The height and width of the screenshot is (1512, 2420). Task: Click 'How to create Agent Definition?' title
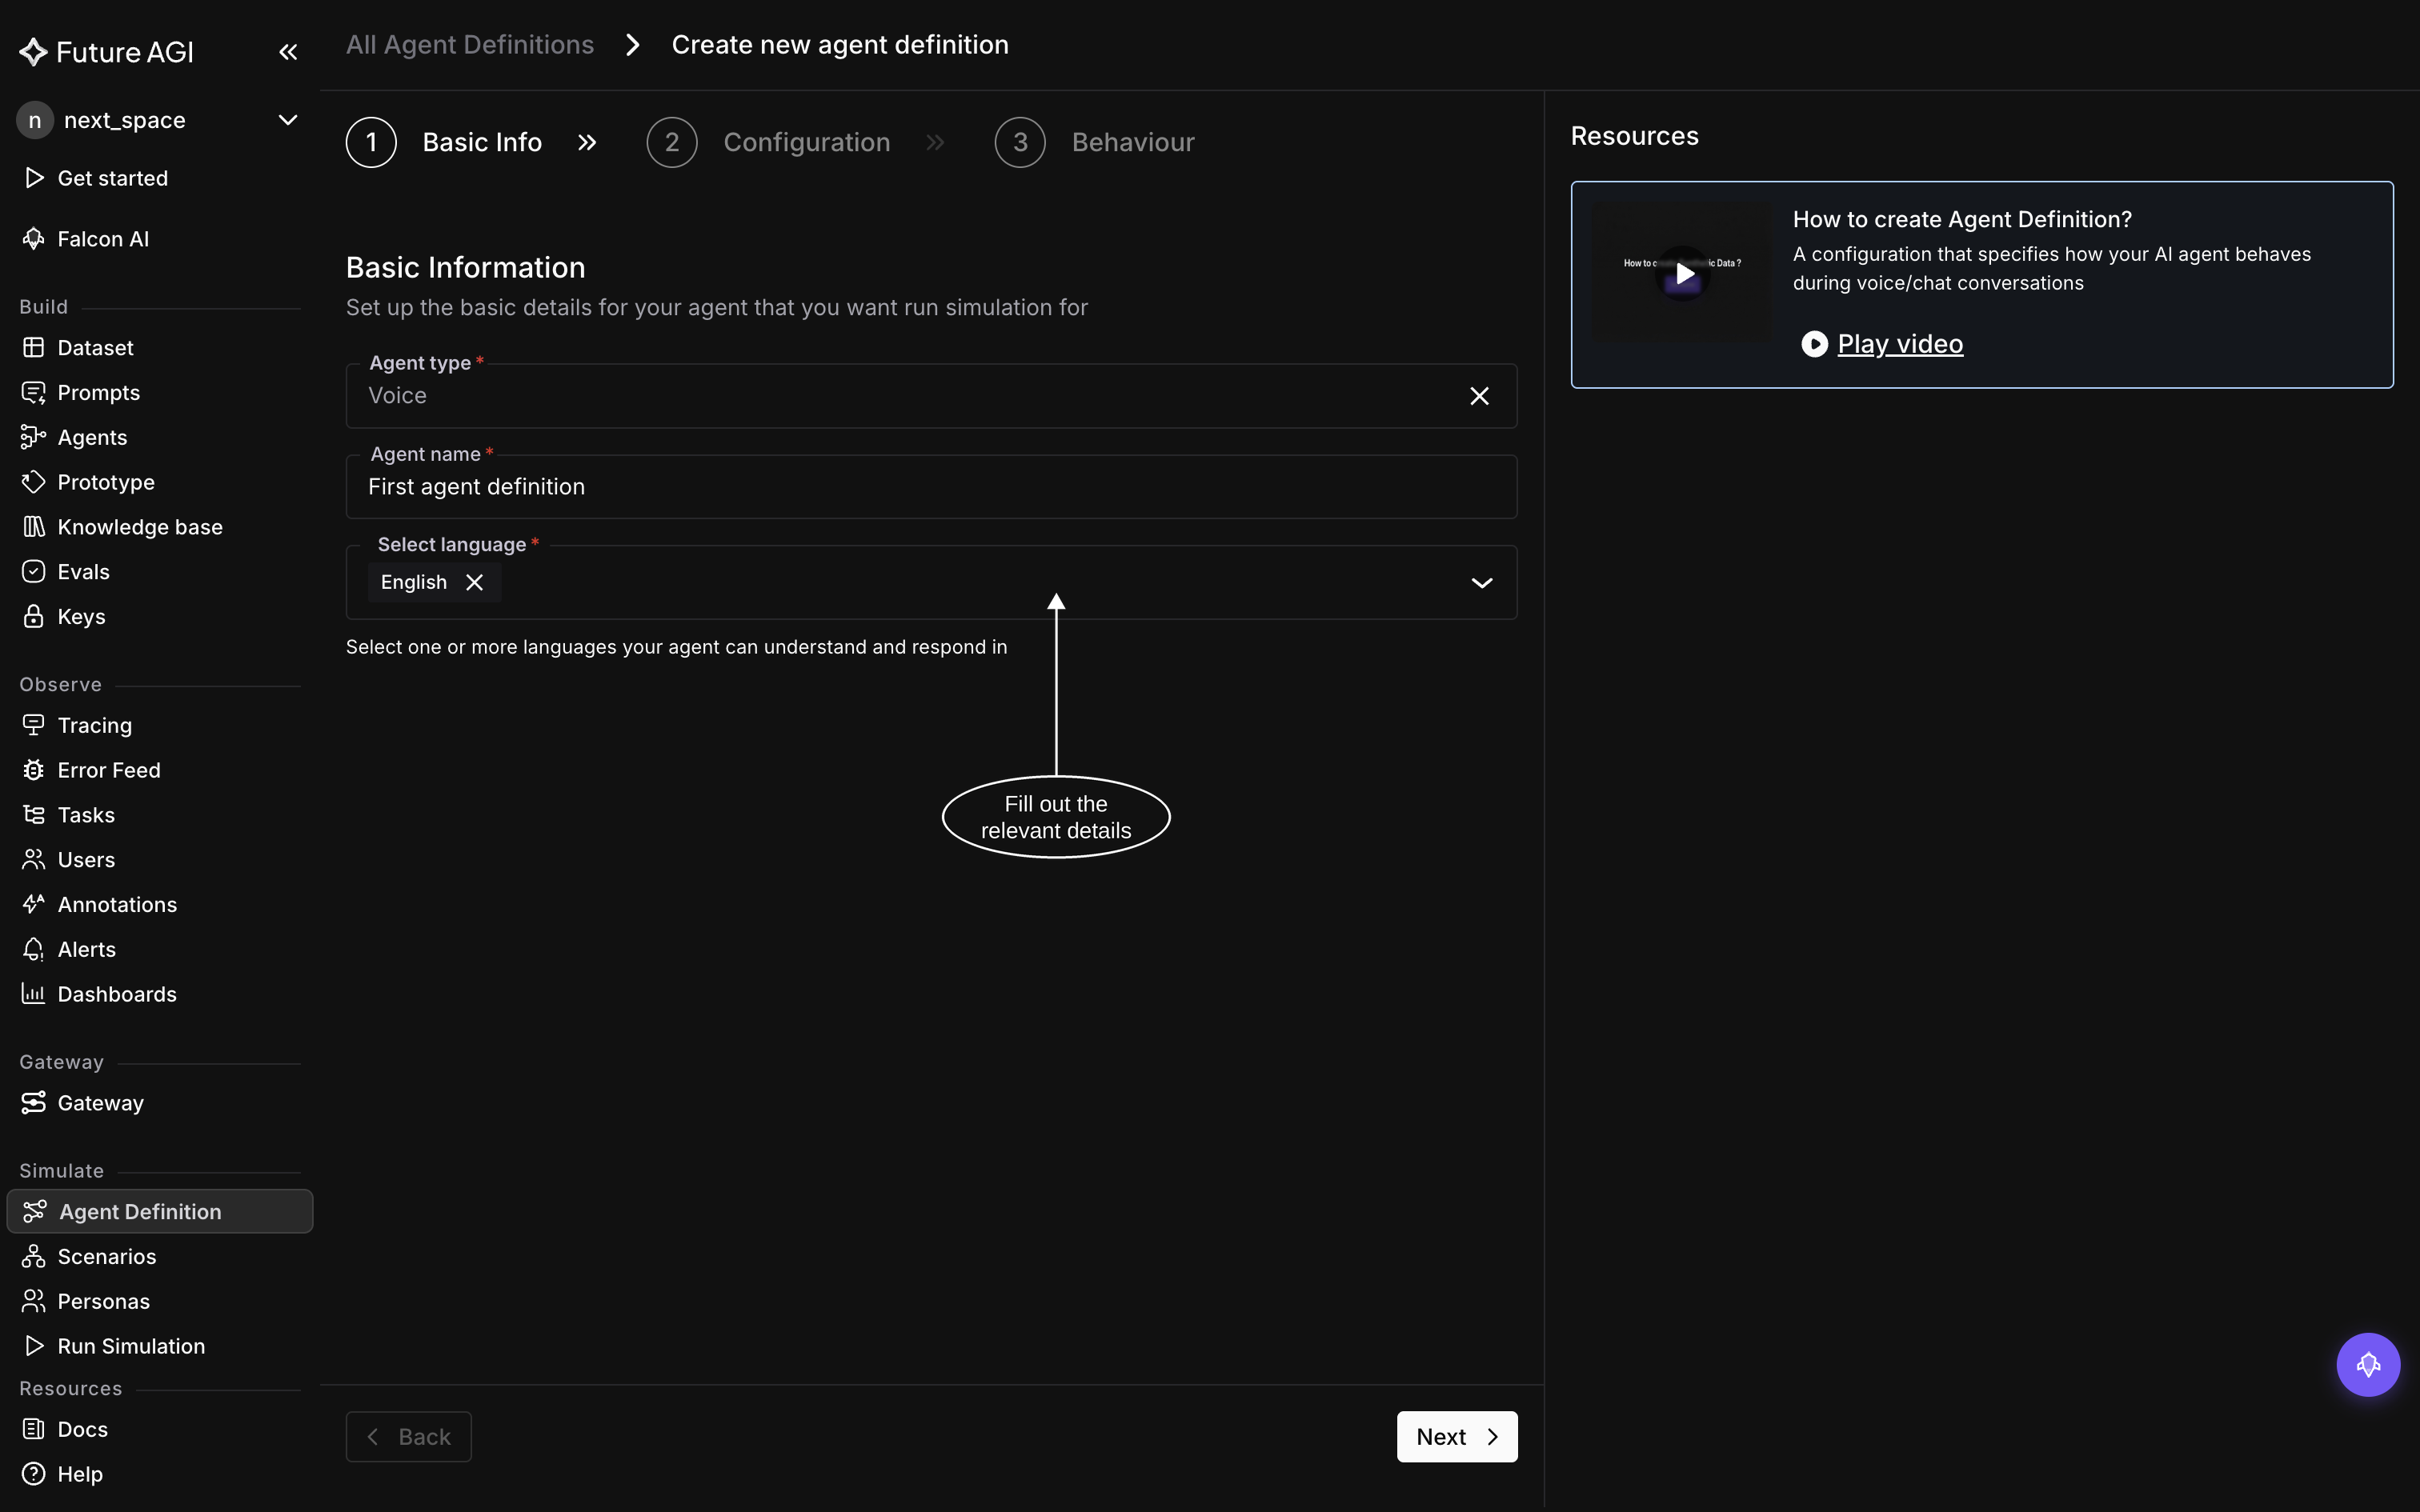(1962, 219)
